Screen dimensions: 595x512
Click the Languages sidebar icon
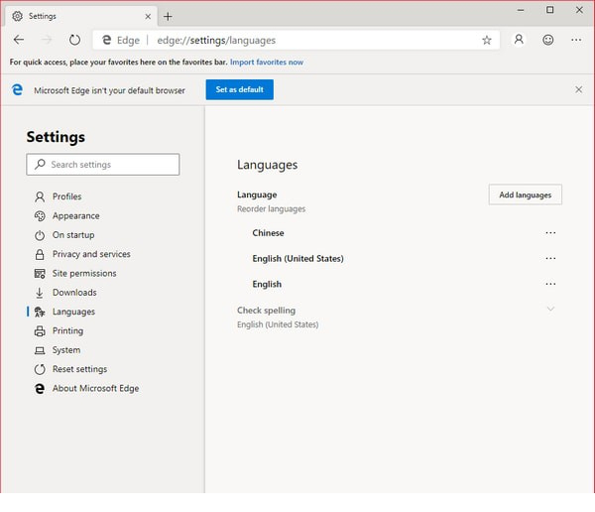point(40,312)
